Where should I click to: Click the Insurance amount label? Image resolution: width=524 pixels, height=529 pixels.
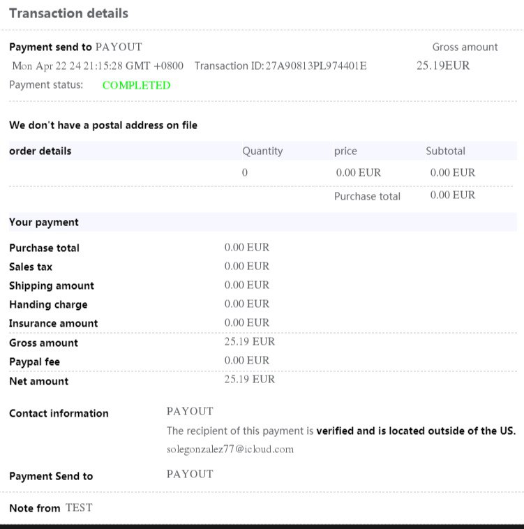pyautogui.click(x=53, y=323)
